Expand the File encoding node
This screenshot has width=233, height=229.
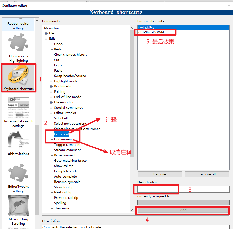[x=51, y=102]
